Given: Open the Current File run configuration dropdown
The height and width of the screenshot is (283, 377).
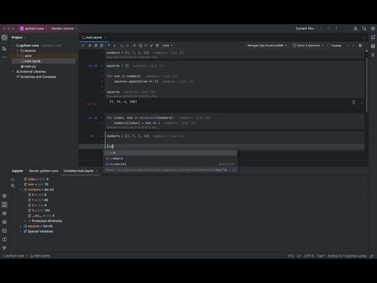Looking at the screenshot, I should [305, 28].
